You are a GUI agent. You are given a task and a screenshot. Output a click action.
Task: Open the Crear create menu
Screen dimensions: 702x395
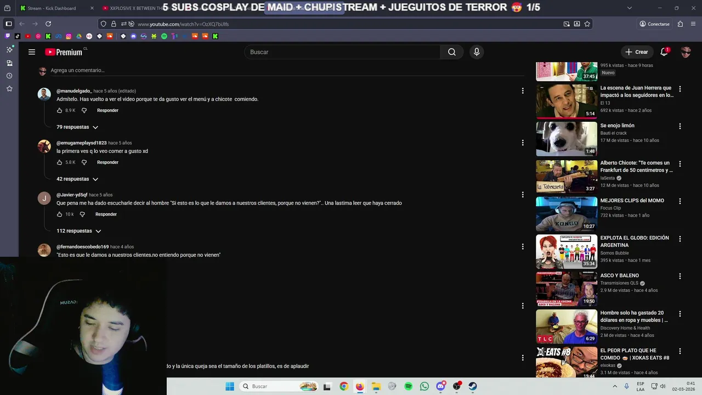636,52
